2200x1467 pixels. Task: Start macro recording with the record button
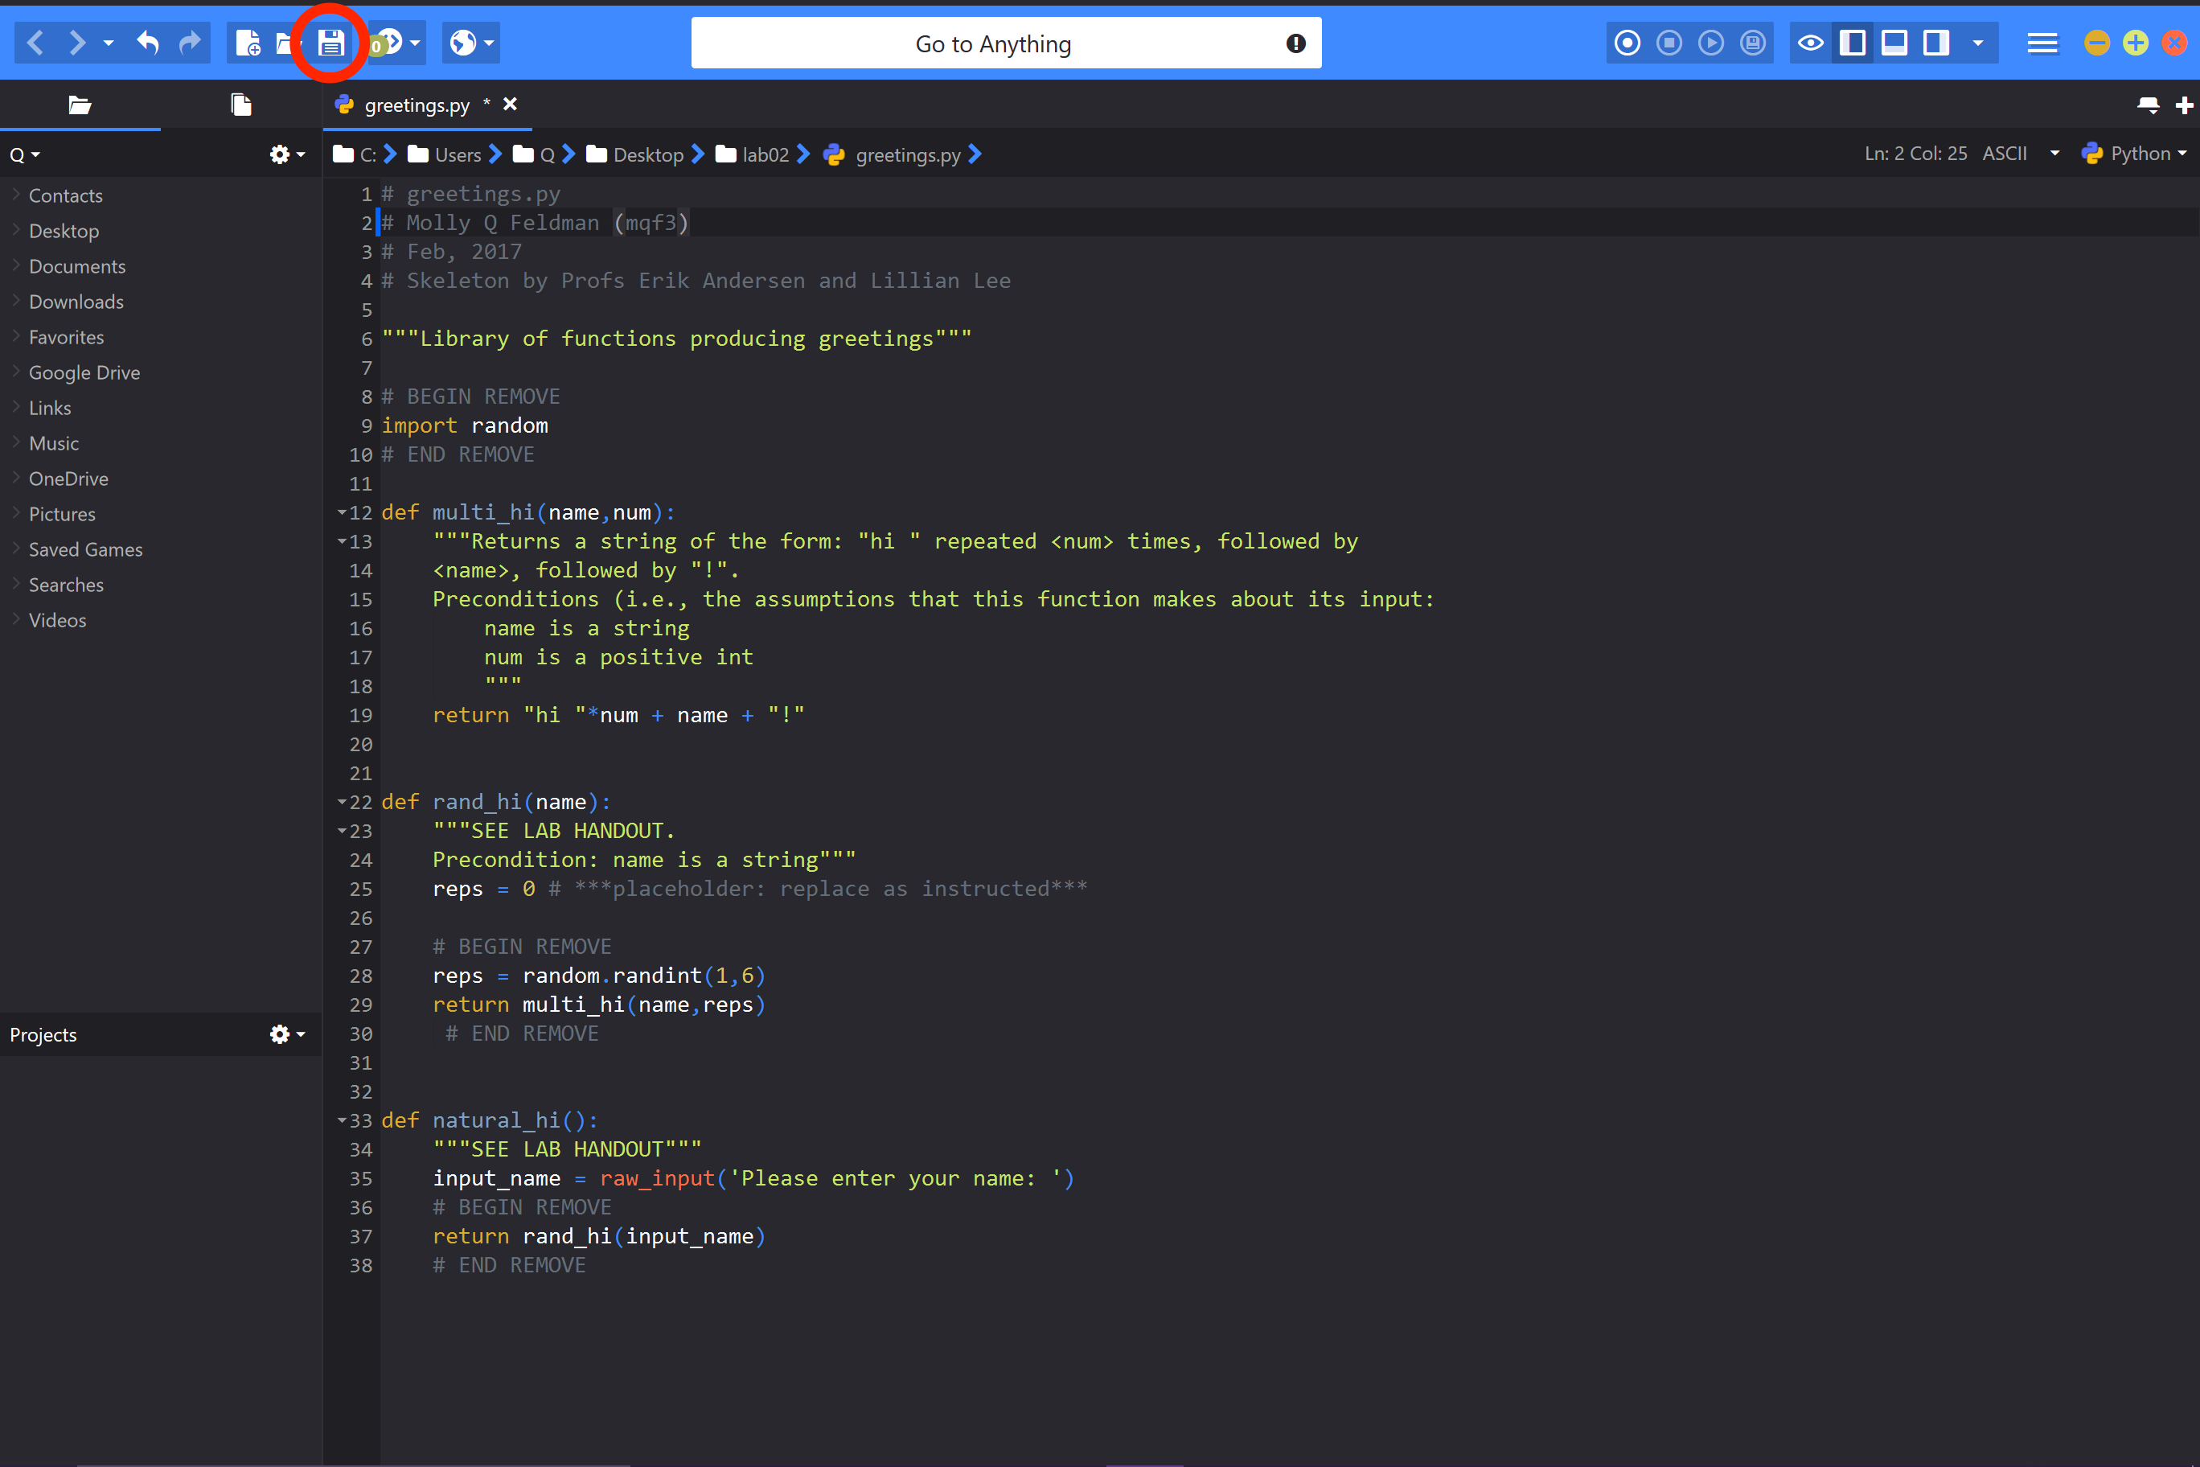1627,43
